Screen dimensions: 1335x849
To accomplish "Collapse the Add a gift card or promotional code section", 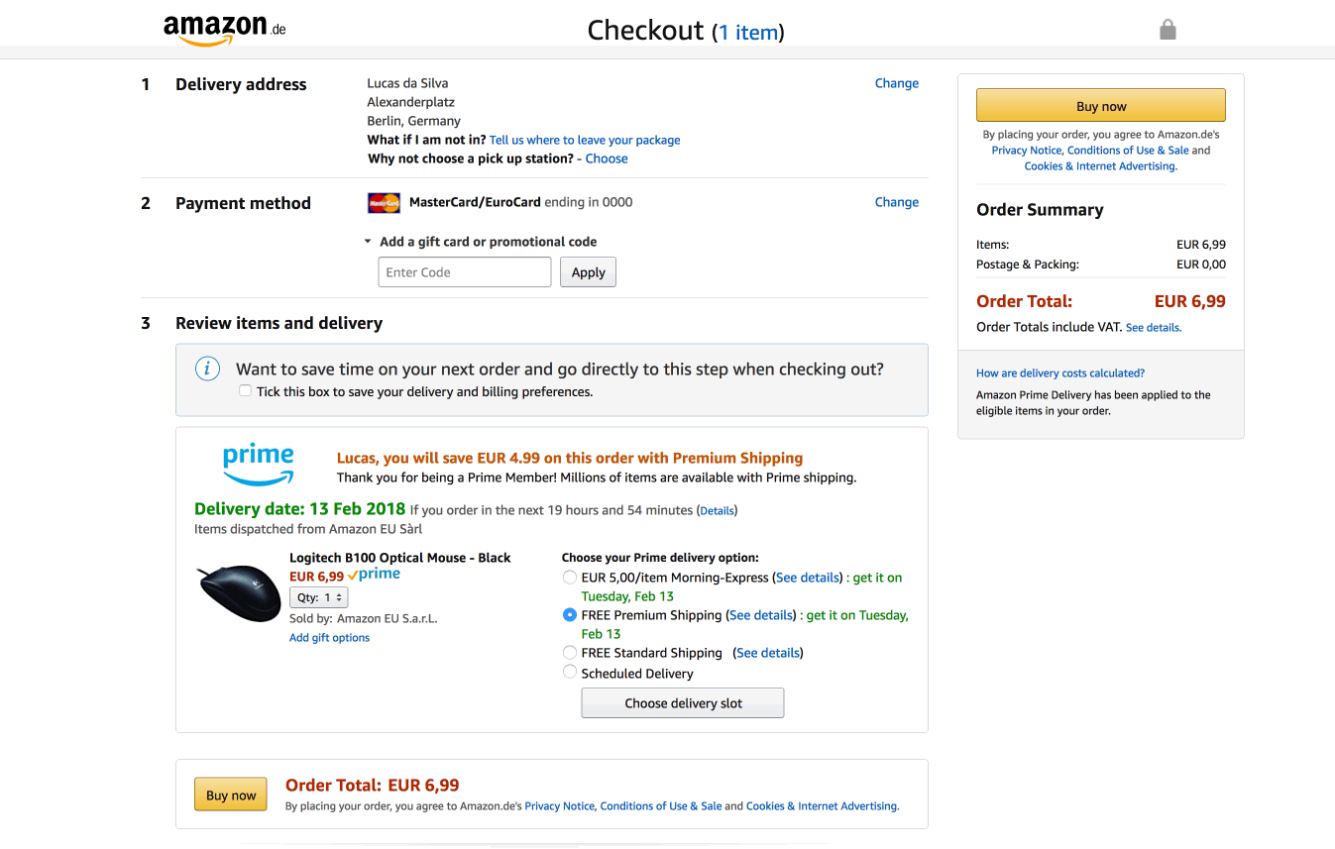I will coord(368,242).
